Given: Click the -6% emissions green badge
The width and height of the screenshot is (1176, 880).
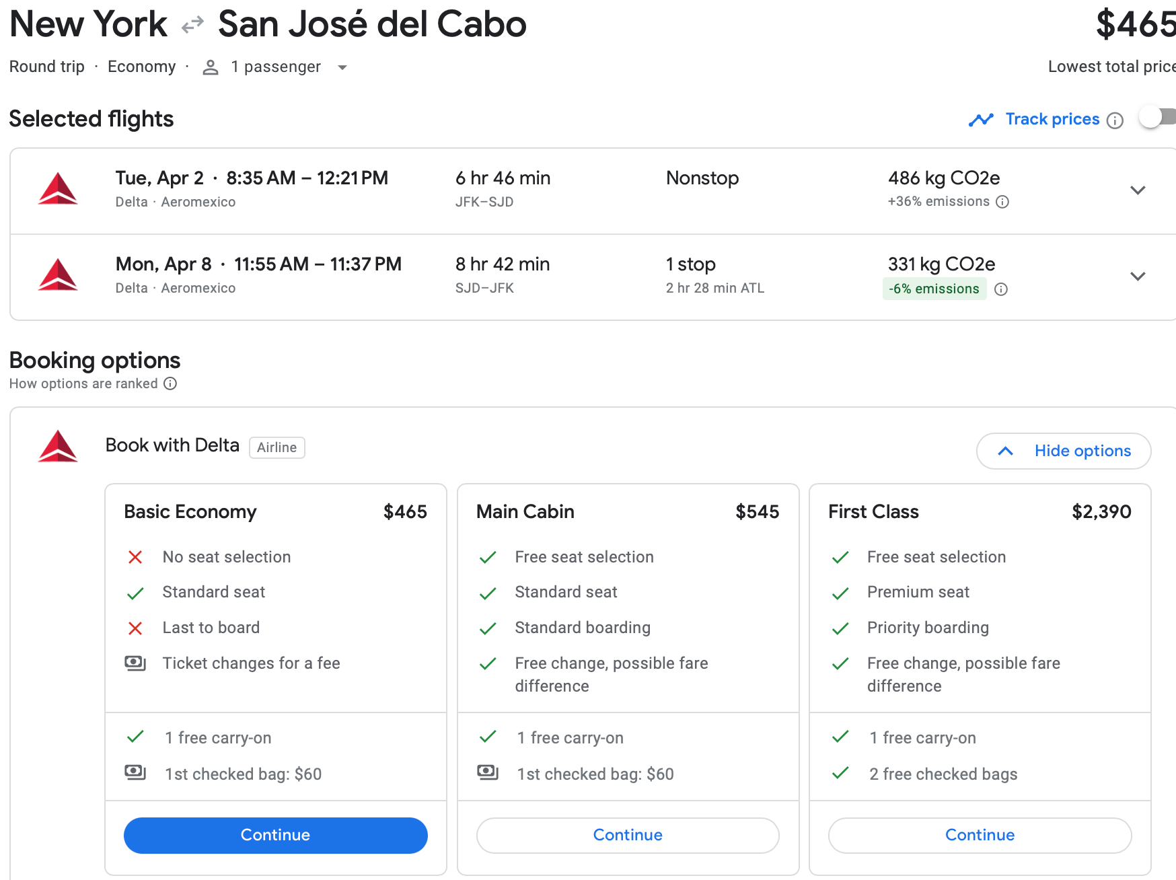Looking at the screenshot, I should [934, 289].
